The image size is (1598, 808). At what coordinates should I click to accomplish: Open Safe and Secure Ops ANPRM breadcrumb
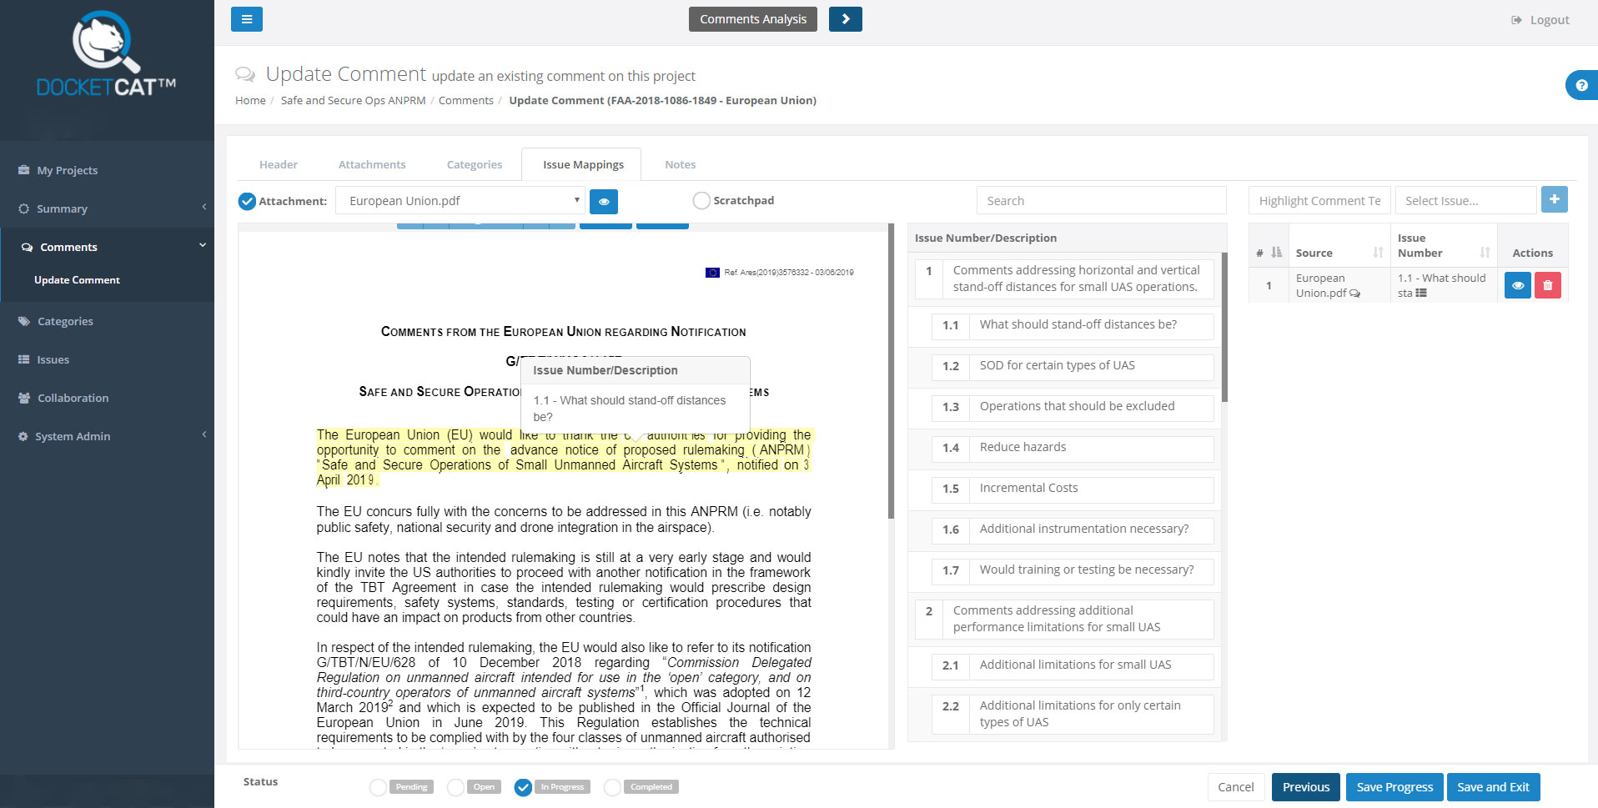(353, 100)
